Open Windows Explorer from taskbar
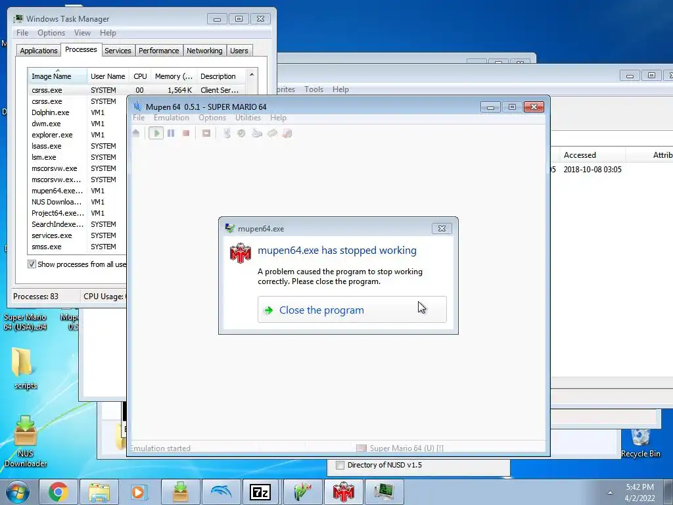Viewport: 673px width, 505px height. click(99, 492)
